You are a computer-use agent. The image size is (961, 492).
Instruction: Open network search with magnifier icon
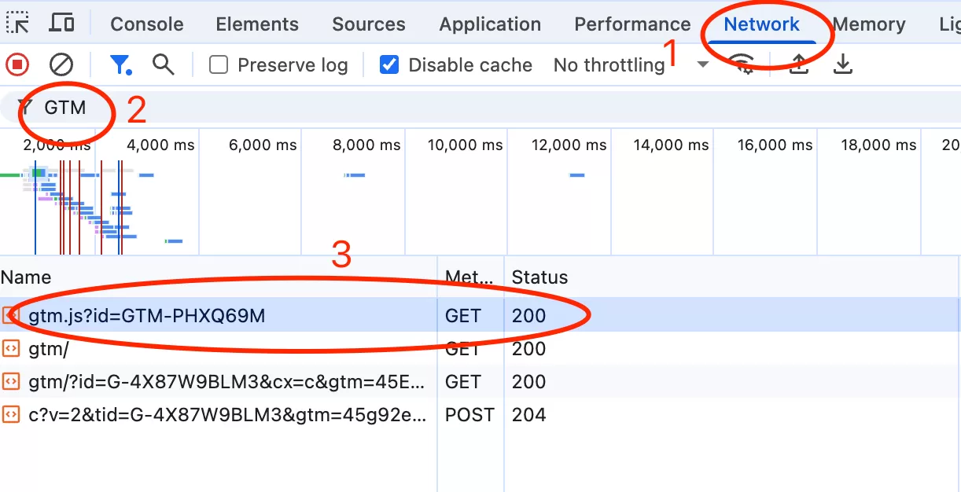tap(164, 64)
